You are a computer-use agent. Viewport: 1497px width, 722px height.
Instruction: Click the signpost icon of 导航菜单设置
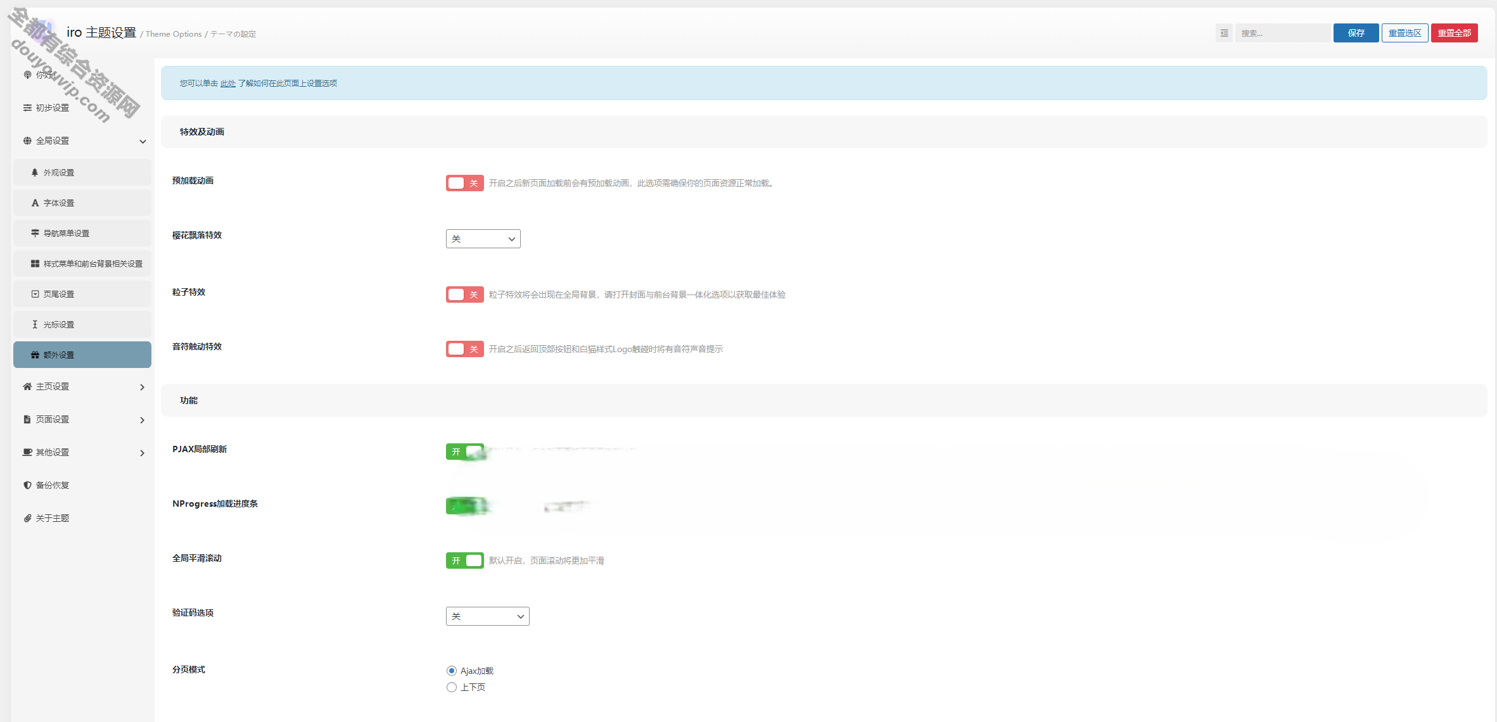pos(35,233)
